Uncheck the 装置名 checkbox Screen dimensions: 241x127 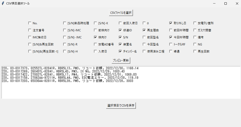120,45
